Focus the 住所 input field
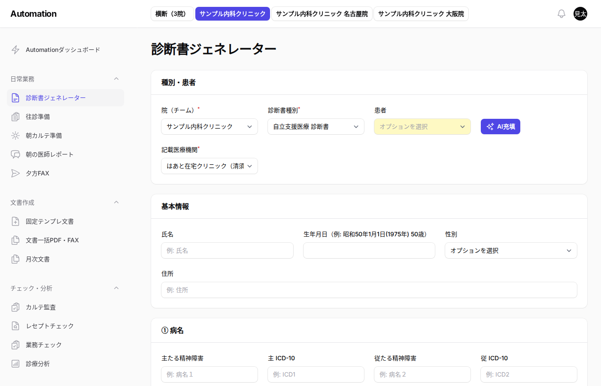This screenshot has height=386, width=601. [369, 290]
